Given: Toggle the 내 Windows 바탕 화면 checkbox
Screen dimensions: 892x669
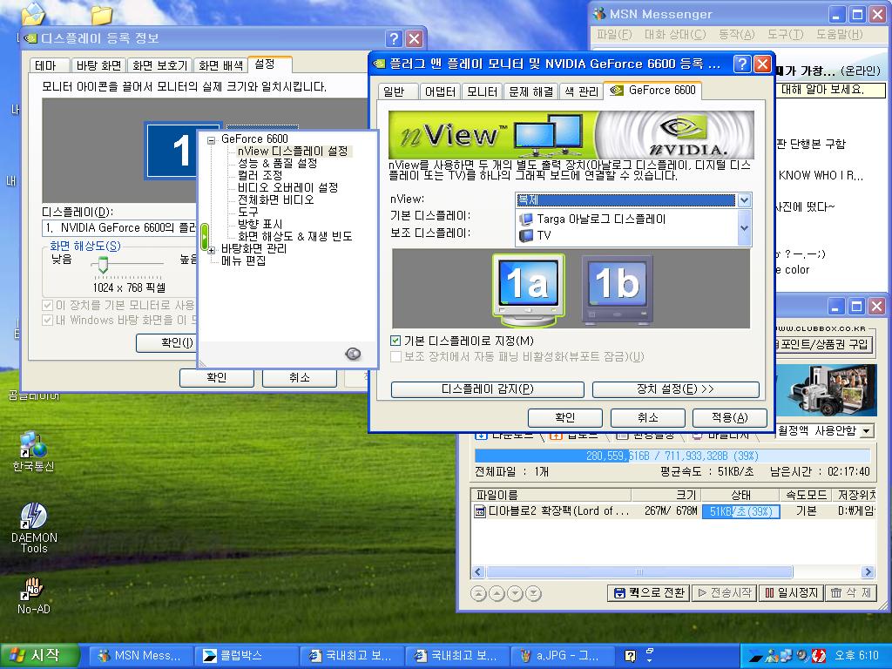Looking at the screenshot, I should pos(48,321).
